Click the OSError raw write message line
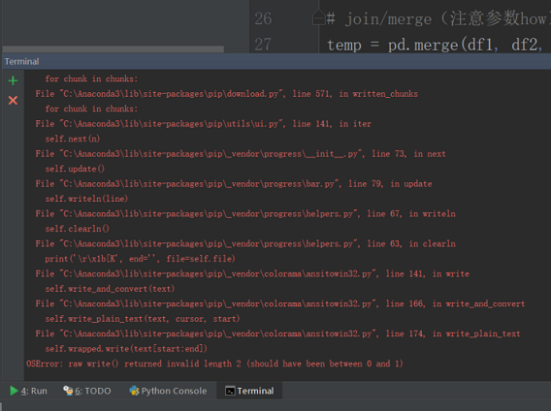The height and width of the screenshot is (411, 551). (214, 364)
